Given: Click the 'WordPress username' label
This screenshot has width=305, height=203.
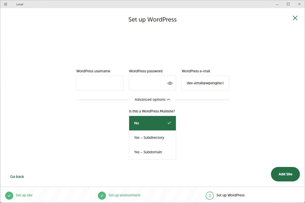Looking at the screenshot, I should tap(93, 71).
